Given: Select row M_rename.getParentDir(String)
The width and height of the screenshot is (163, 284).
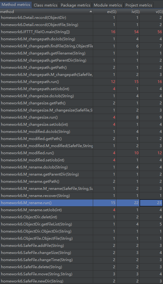Looking at the screenshot, I should (x=81, y=174).
